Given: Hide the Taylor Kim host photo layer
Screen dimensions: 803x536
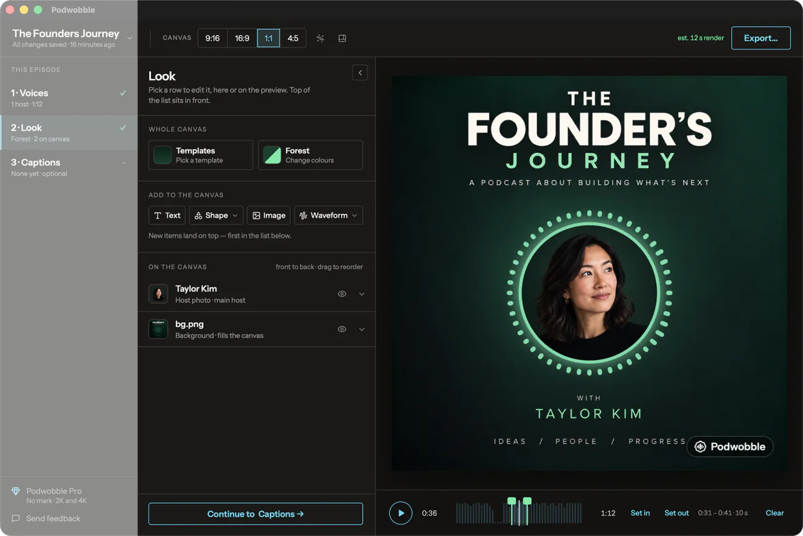Looking at the screenshot, I should tap(342, 294).
